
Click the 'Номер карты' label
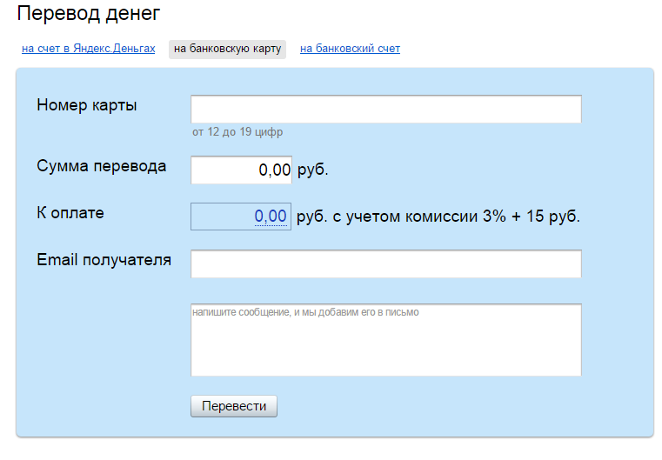tap(87, 106)
